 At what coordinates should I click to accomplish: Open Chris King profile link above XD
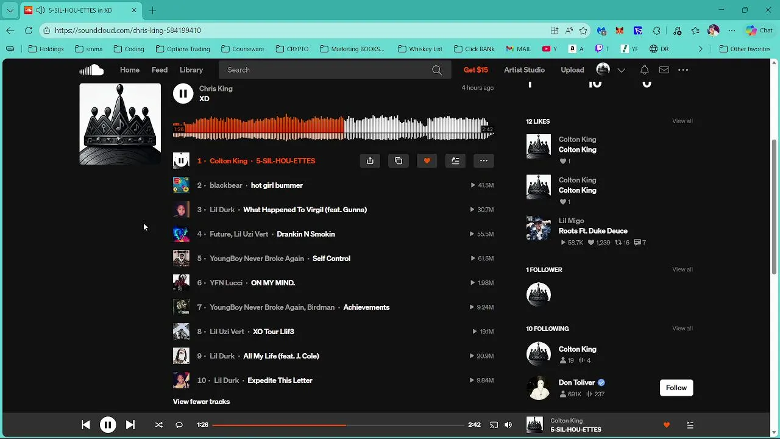coord(216,88)
